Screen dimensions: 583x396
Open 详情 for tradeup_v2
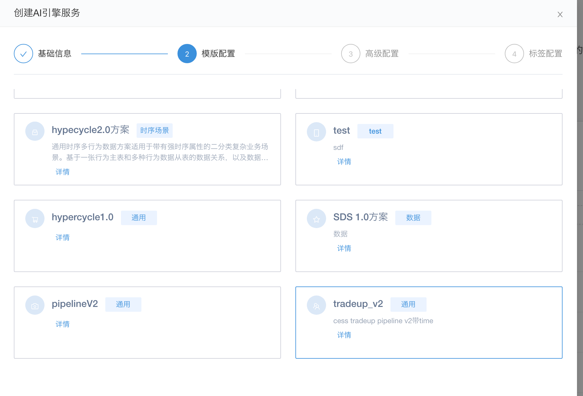(344, 335)
